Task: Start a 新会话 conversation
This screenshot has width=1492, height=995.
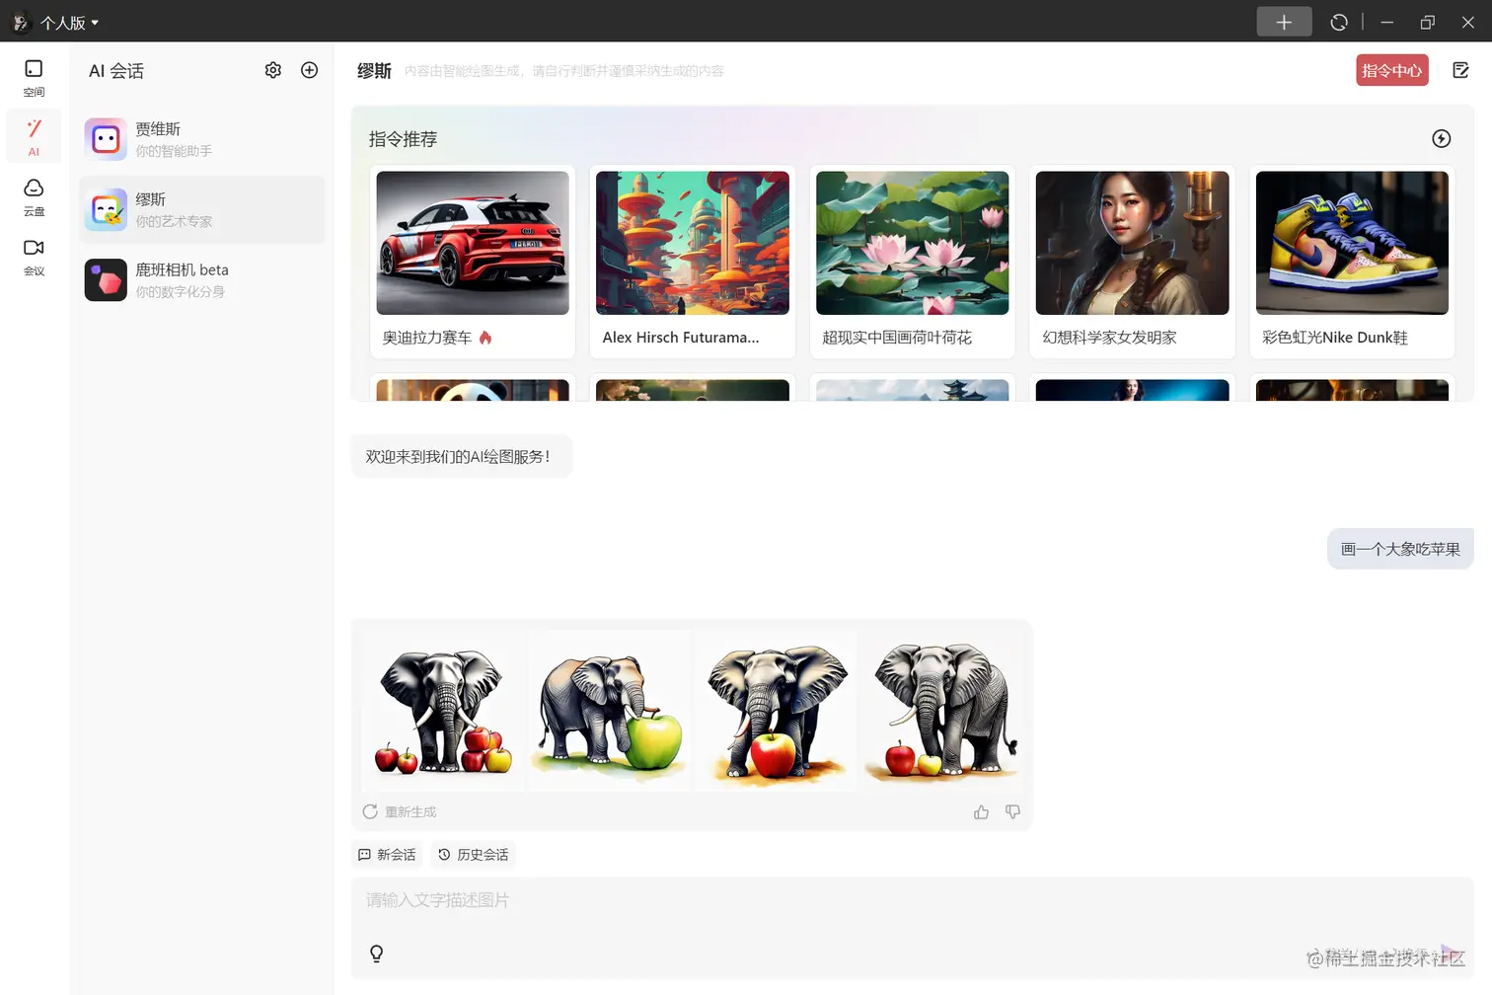Action: [x=387, y=855]
